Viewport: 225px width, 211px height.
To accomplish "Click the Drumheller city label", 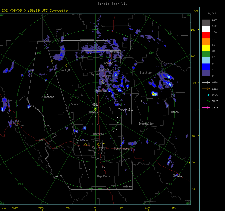I will (146, 124).
